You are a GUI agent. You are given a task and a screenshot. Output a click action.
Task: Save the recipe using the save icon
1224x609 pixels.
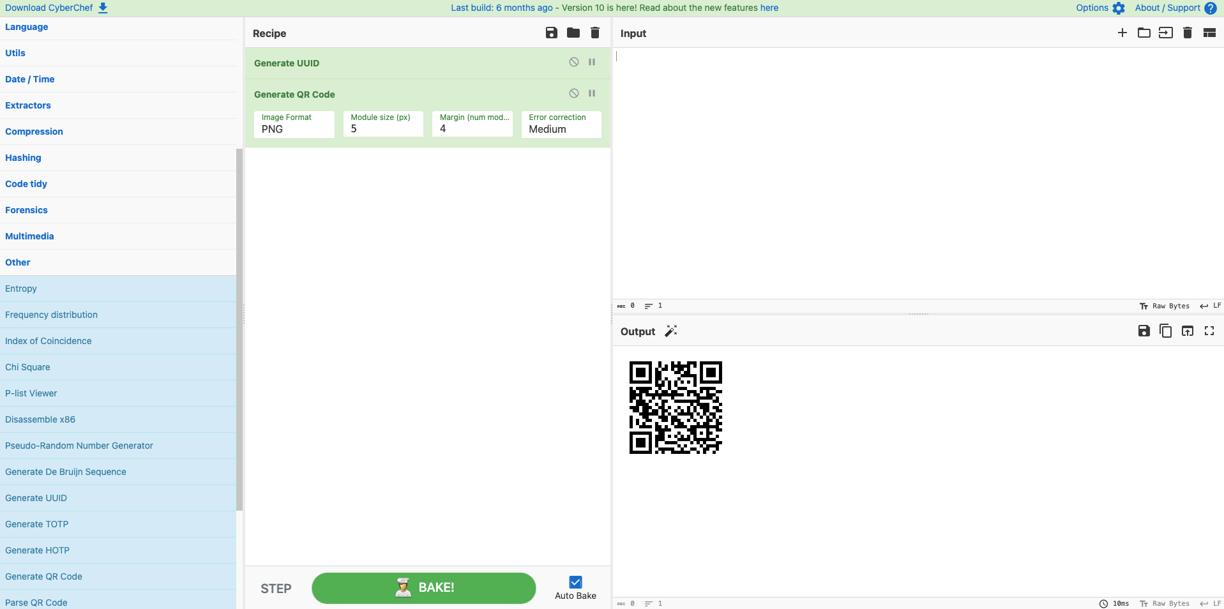pyautogui.click(x=552, y=33)
